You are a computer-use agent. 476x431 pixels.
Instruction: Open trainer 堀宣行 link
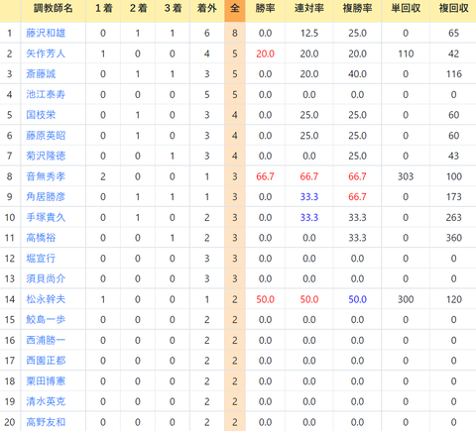[x=41, y=259]
